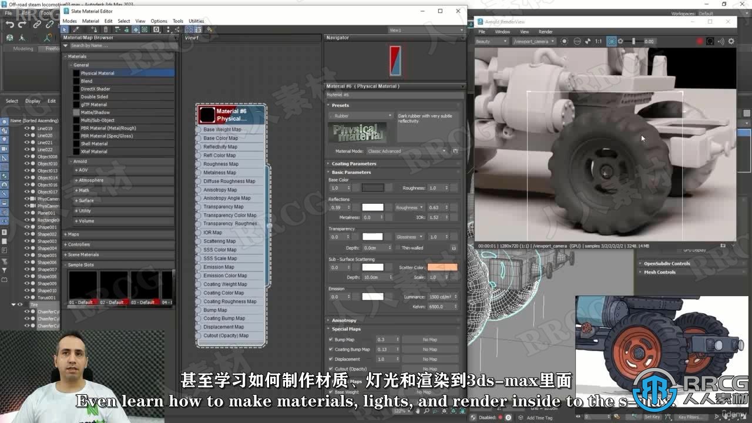Toggle the crop region icon in RenderView
This screenshot has width=752, height=423.
tap(612, 41)
